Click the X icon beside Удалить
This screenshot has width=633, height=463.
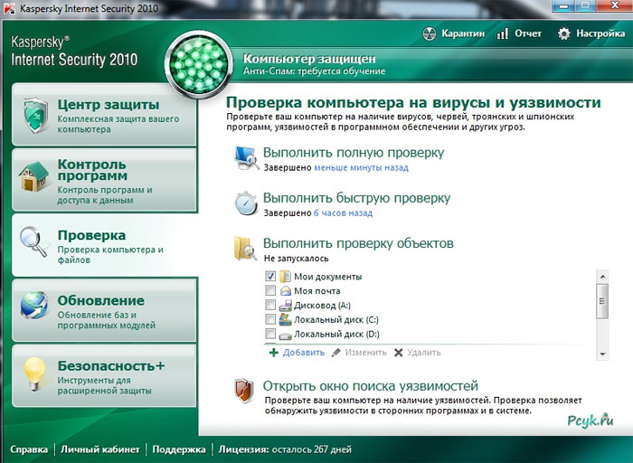(399, 353)
